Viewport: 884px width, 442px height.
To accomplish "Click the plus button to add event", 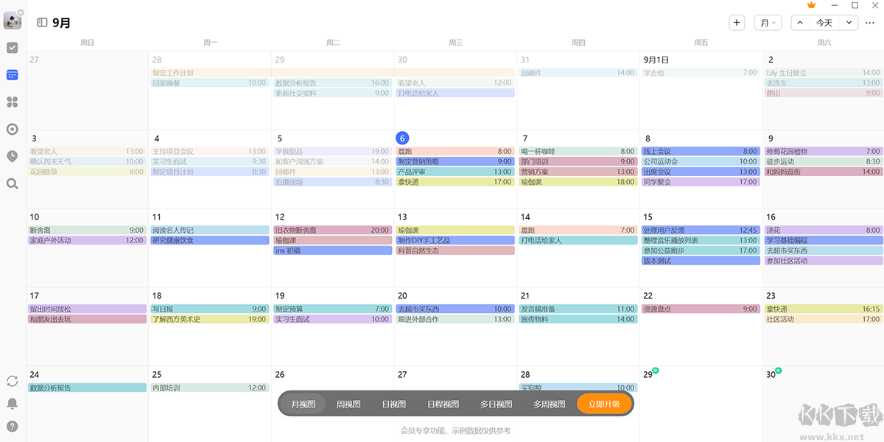I will (x=737, y=23).
